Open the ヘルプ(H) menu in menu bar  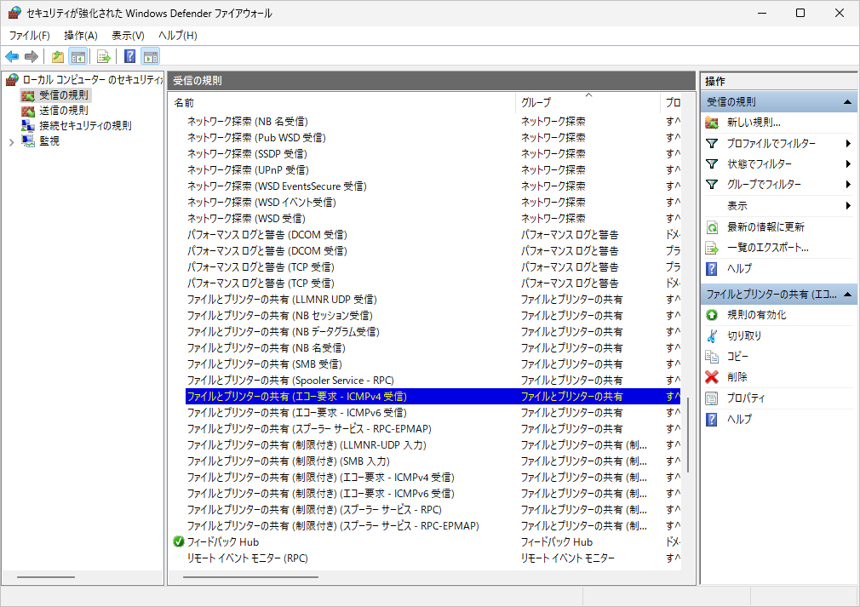point(178,36)
